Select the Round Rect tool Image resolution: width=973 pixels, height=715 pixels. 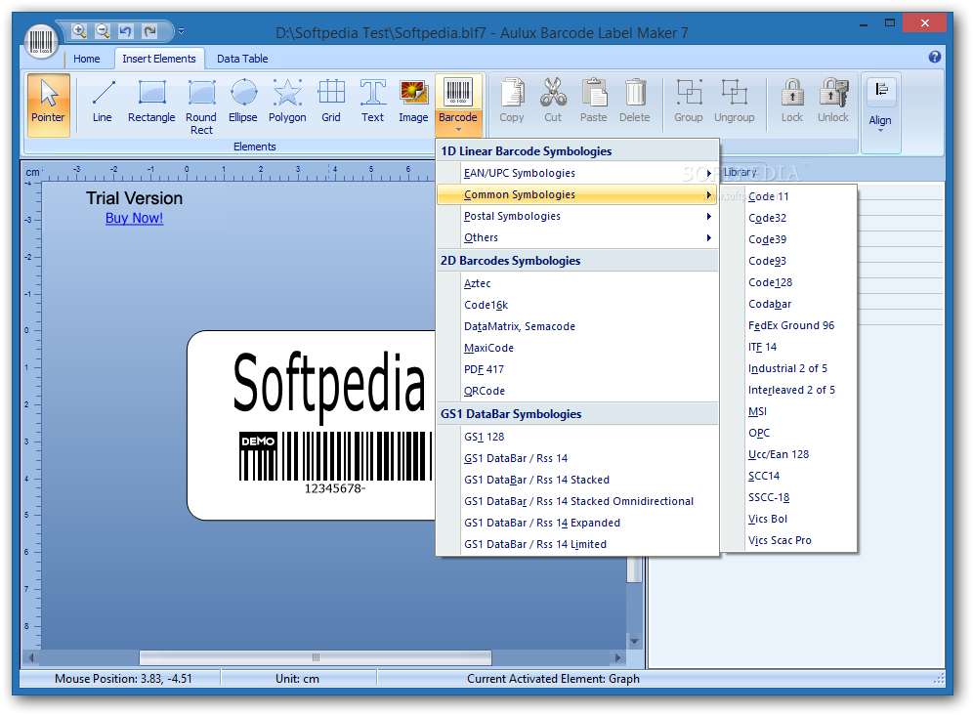pyautogui.click(x=201, y=105)
